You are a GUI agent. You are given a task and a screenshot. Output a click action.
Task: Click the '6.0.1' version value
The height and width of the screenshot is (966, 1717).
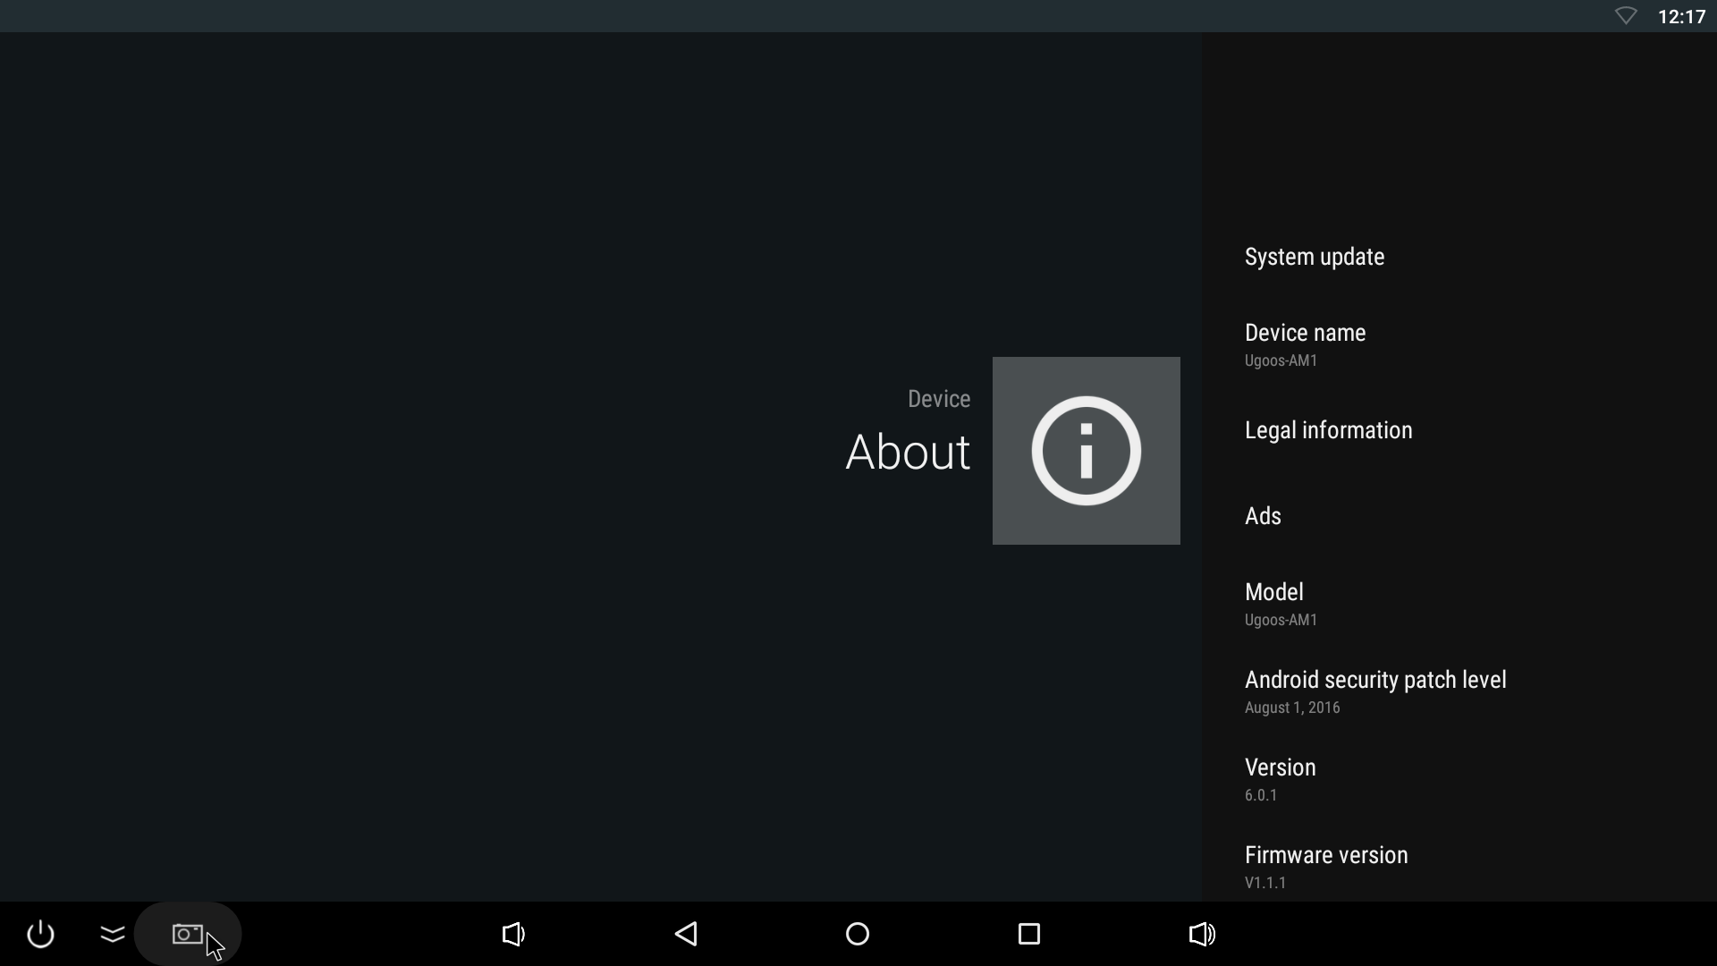1261,795
